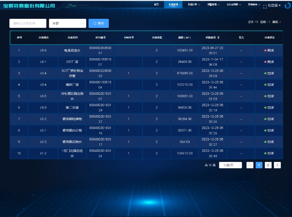Select the 307厂房 table row
Viewport: 292px width, 217px height.
tap(146, 62)
